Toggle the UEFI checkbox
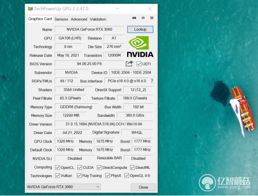 click(x=139, y=64)
